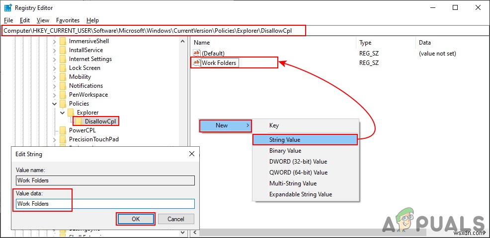The image size is (490, 238).
Task: Open the File menu
Action: pos(8,20)
